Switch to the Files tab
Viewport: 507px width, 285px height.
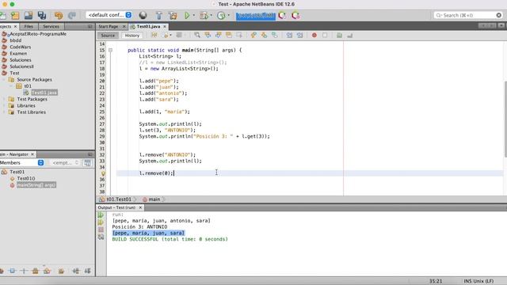click(x=29, y=26)
